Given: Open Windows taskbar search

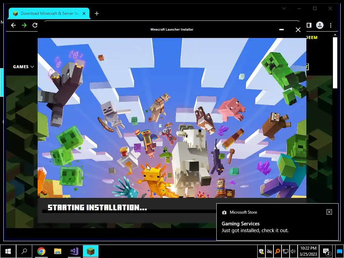Looking at the screenshot, I should [24, 251].
